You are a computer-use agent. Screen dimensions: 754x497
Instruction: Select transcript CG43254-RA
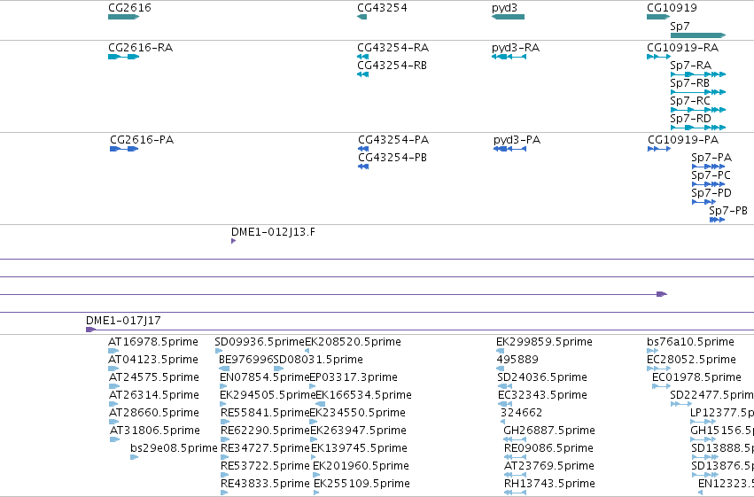point(363,57)
